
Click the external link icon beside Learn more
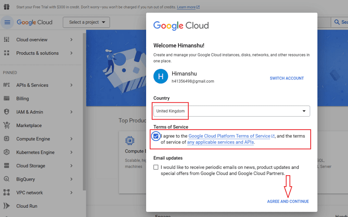pos(198,7)
